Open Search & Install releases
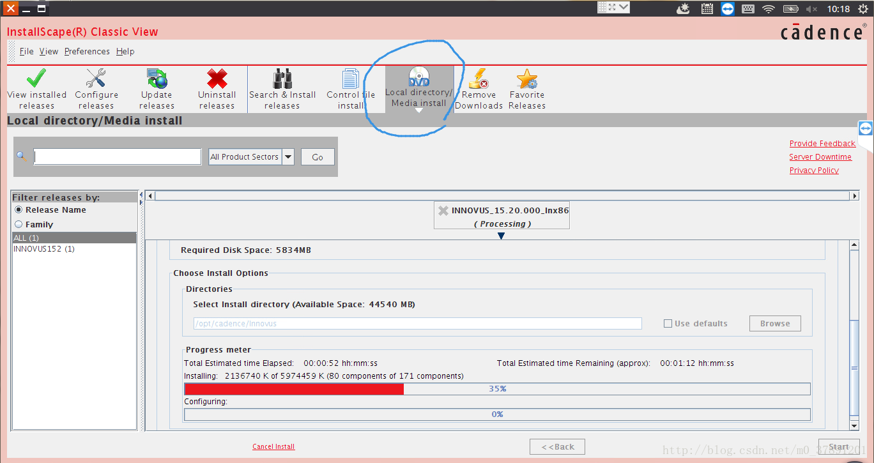This screenshot has width=874, height=463. click(x=282, y=89)
